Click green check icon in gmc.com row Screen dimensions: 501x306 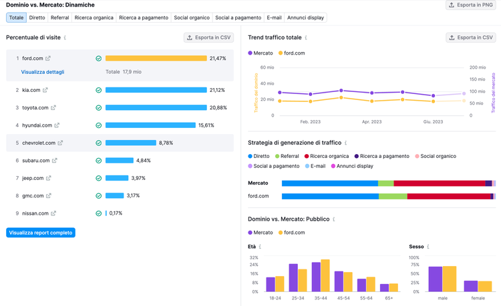coord(99,196)
